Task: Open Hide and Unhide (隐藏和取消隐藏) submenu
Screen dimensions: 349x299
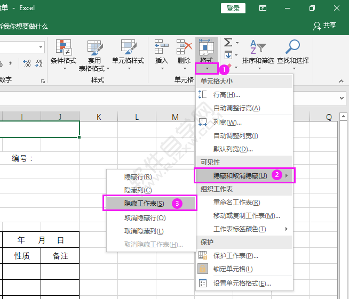Action: [x=244, y=176]
